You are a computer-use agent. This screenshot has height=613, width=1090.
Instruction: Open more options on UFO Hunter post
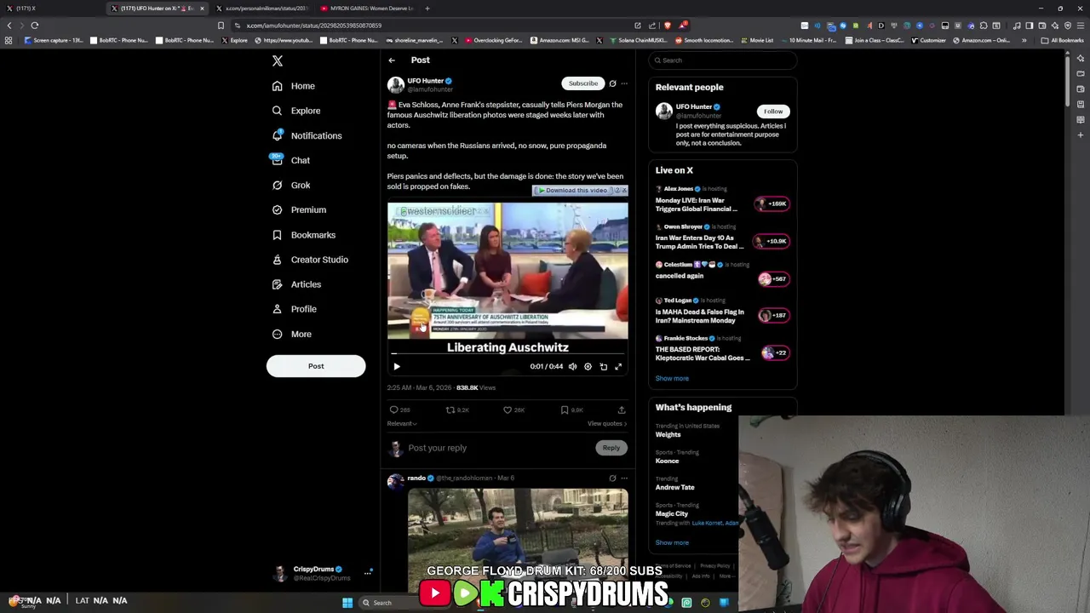click(624, 83)
